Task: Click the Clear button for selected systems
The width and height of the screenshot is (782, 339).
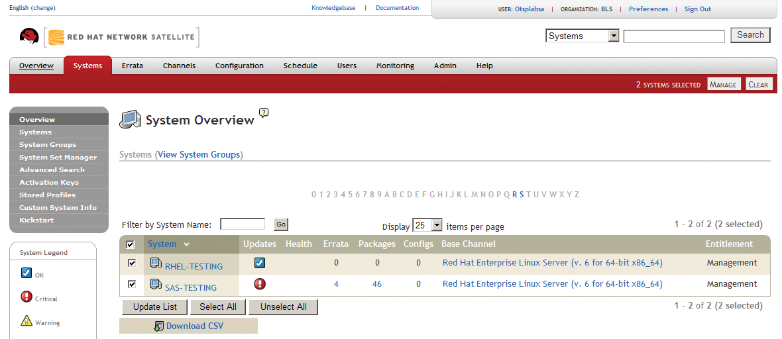Action: pos(759,84)
